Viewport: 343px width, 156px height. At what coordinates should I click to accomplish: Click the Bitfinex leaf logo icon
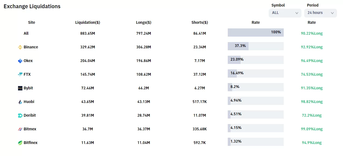click(x=20, y=143)
